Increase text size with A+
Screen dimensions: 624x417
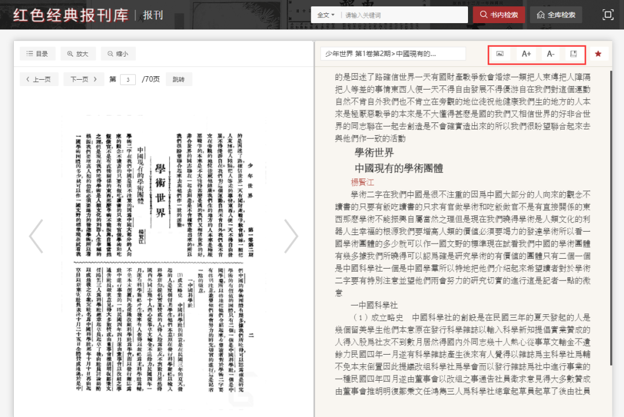[x=526, y=54]
